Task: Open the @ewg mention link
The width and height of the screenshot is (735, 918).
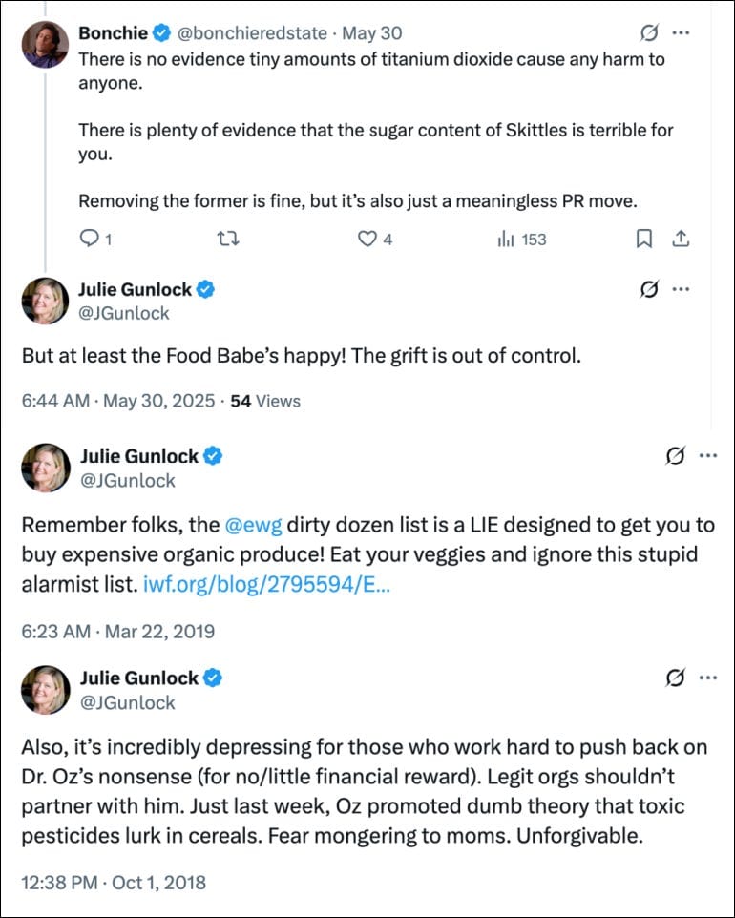Action: tap(253, 525)
